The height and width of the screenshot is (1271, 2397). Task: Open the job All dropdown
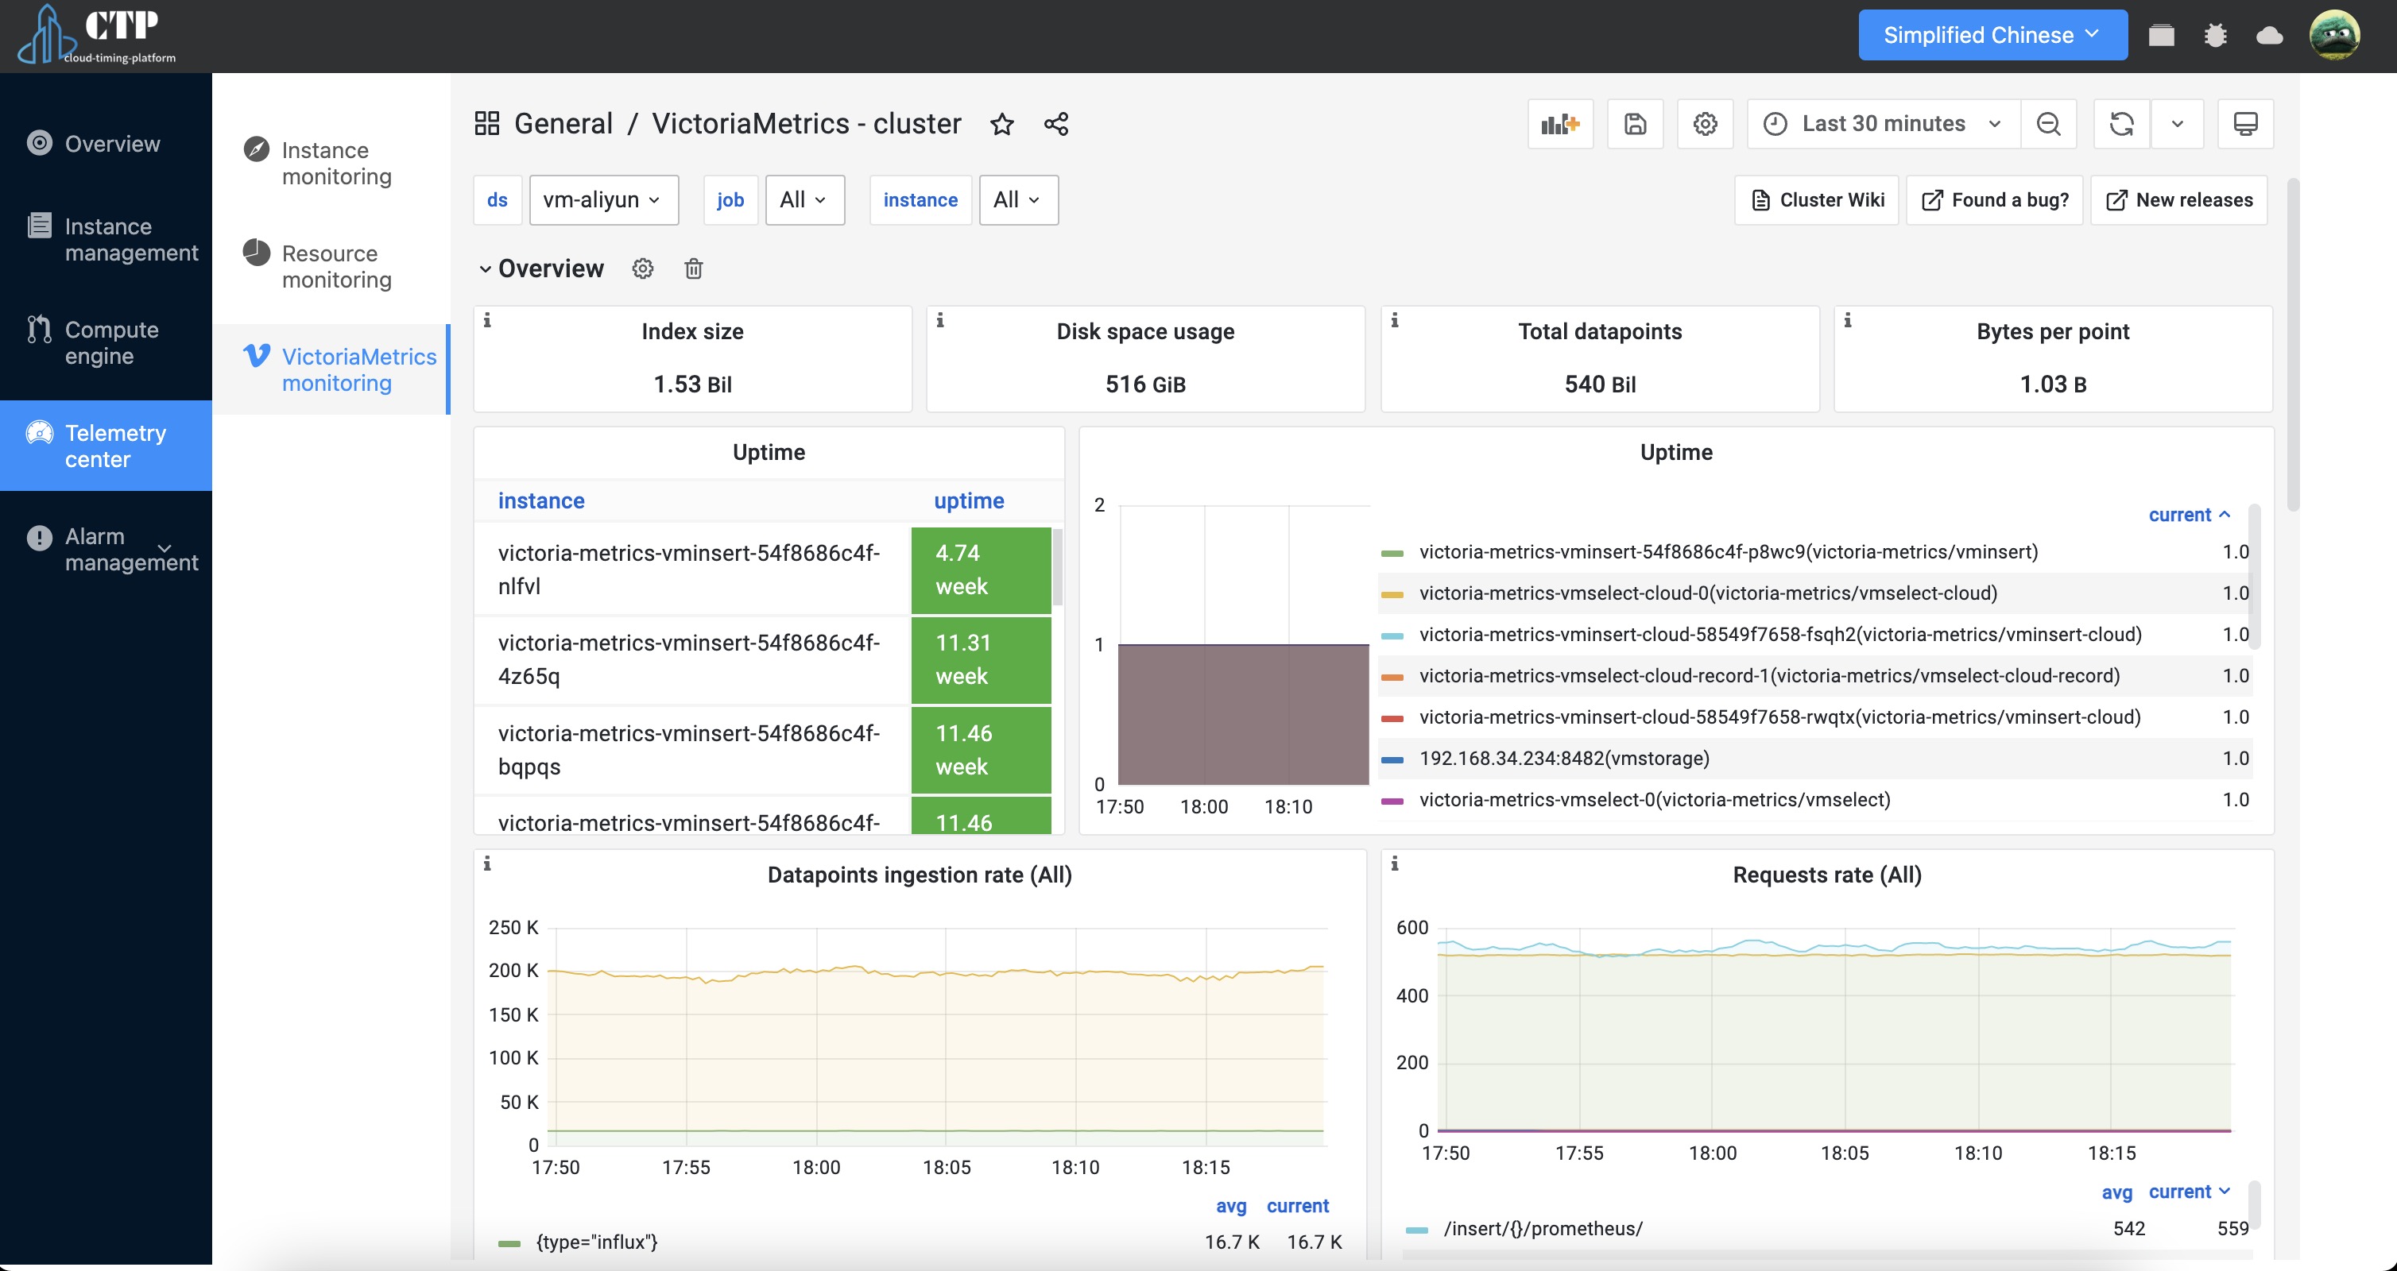point(805,200)
